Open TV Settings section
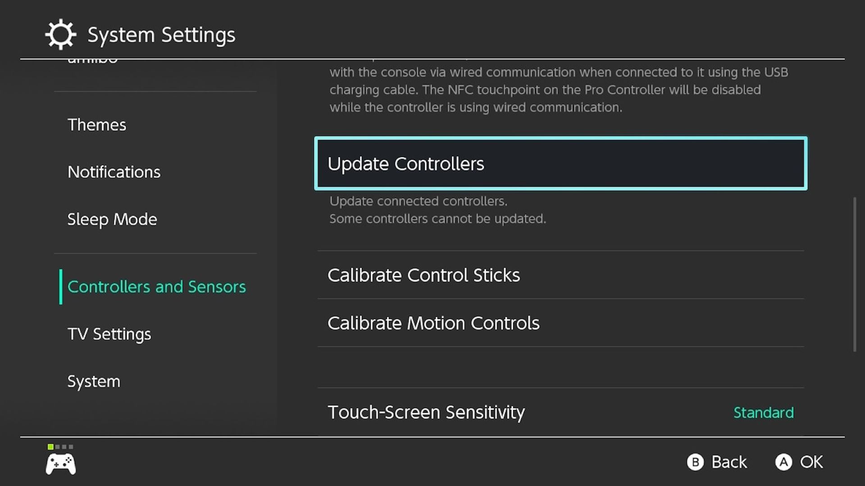This screenshot has height=486, width=865. coord(109,333)
